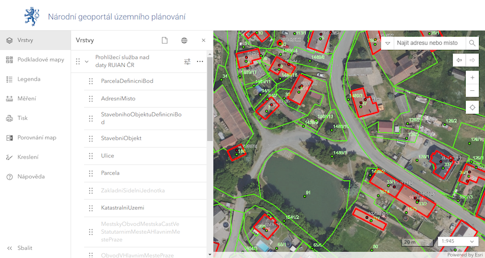The width and height of the screenshot is (485, 258).
Task: Click the globe icon in Vrstvy header
Action: (184, 40)
